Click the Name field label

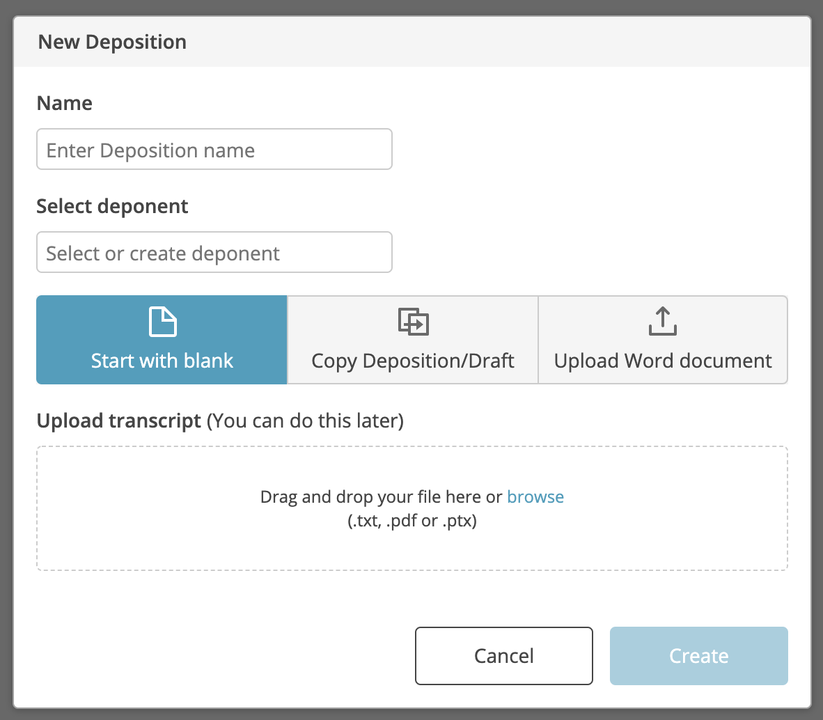point(65,103)
